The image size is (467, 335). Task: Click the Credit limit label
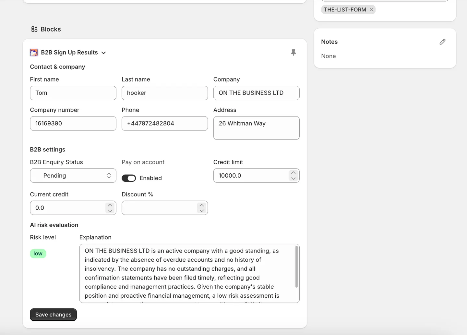[228, 162]
